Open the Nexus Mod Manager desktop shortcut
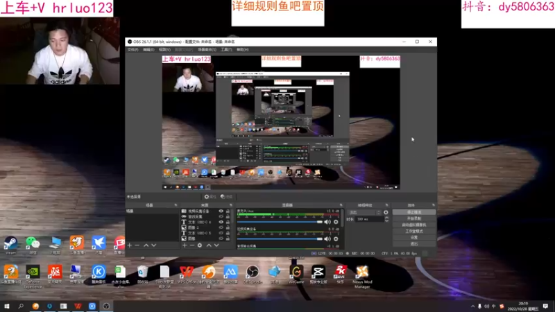The height and width of the screenshot is (312, 555). click(x=362, y=277)
